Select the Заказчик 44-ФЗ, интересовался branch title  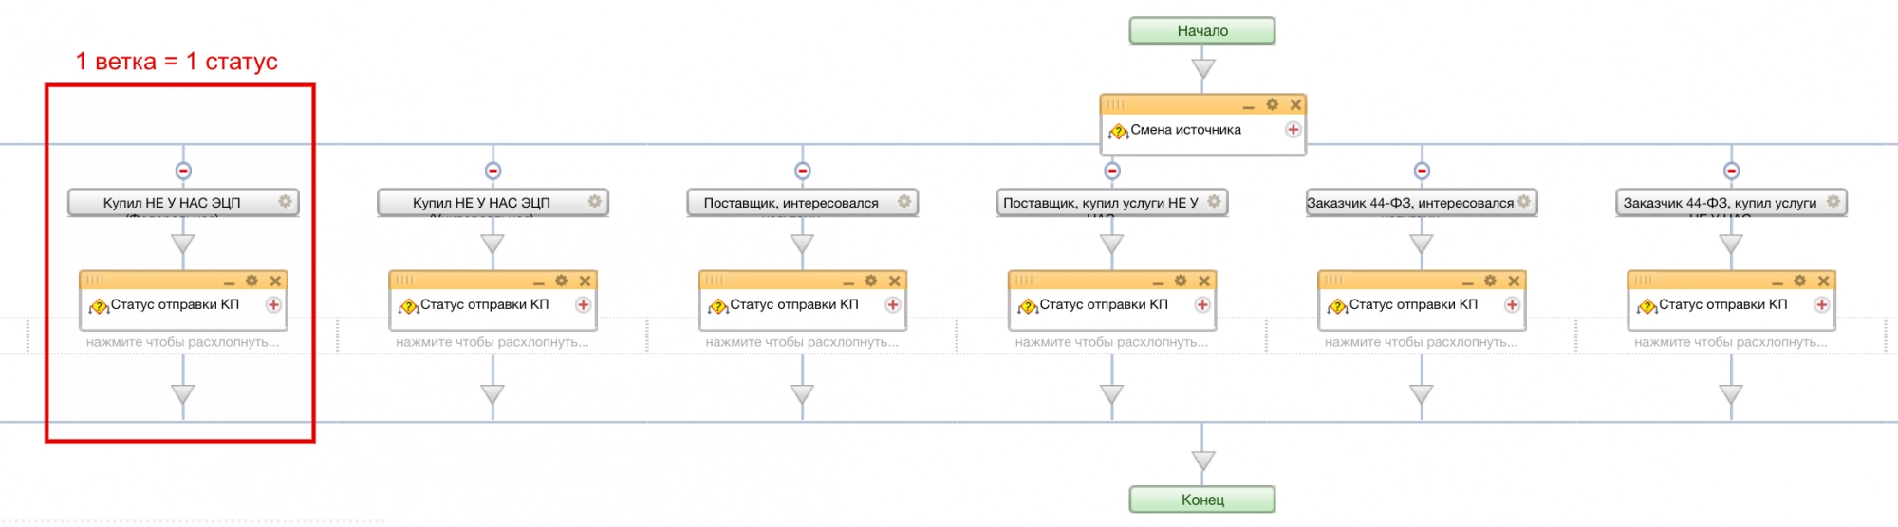(1409, 203)
